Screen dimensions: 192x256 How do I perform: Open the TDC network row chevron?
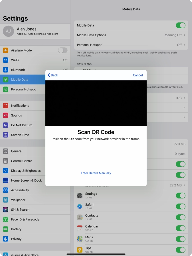[184, 98]
